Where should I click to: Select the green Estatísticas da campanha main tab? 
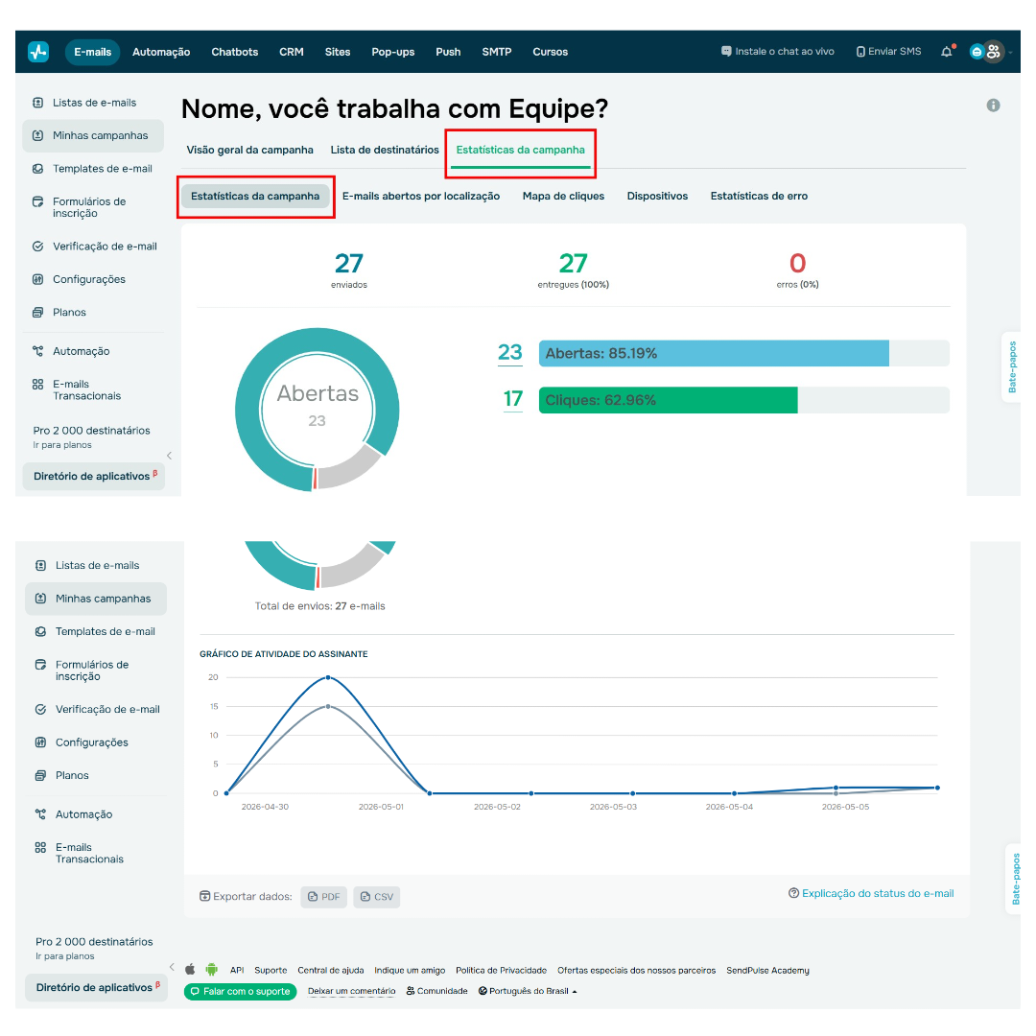point(521,150)
